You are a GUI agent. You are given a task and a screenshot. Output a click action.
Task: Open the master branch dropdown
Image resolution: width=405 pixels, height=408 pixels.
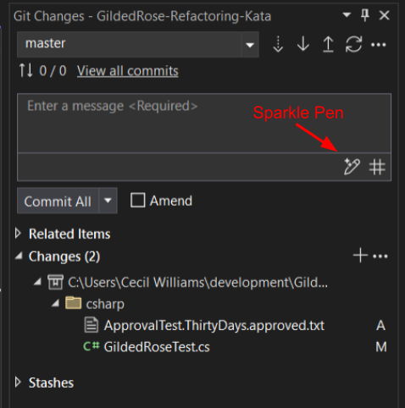250,45
